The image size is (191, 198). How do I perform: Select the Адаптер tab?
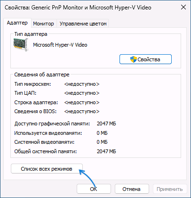point(17,23)
